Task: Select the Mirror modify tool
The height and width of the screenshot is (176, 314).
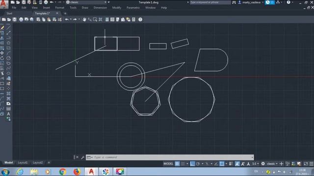Action: [x=2, y=38]
